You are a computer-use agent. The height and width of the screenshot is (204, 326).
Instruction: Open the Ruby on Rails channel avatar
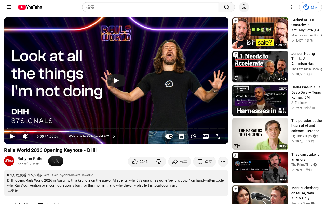pos(9,161)
